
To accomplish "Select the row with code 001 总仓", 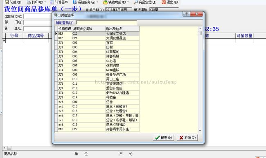I will click(97, 102).
